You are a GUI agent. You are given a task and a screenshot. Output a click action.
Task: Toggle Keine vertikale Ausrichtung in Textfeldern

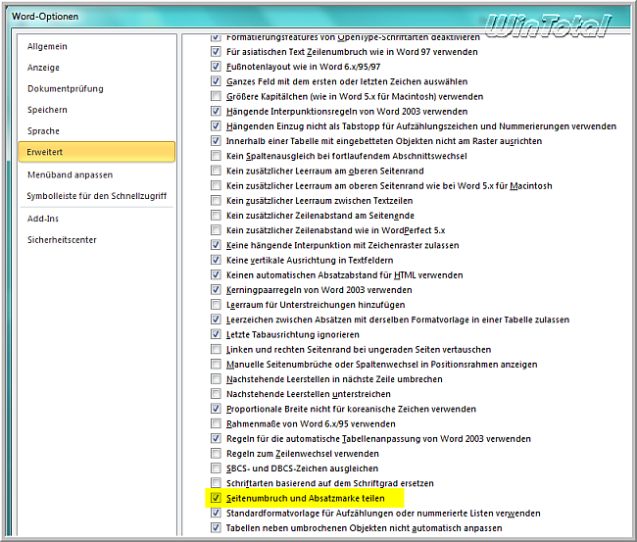click(x=216, y=260)
